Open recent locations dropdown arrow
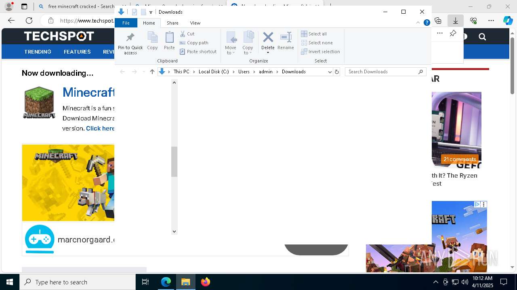Image resolution: width=517 pixels, height=290 pixels. pos(144,72)
